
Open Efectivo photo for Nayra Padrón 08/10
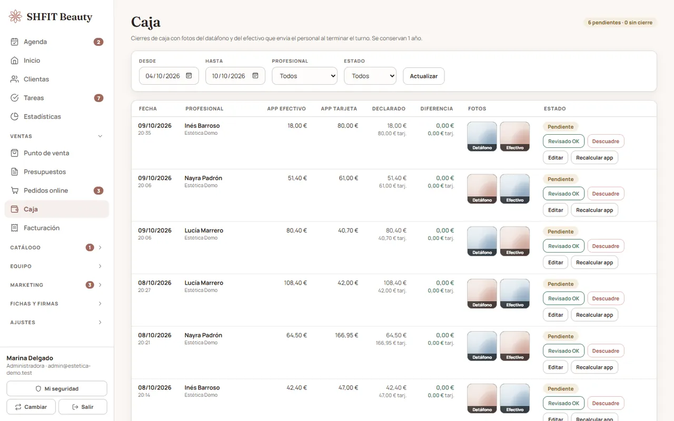515,346
